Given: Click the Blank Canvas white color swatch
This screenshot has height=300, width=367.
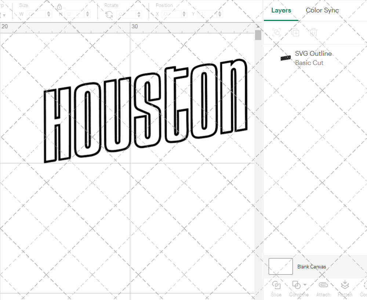Looking at the screenshot, I should (x=280, y=267).
